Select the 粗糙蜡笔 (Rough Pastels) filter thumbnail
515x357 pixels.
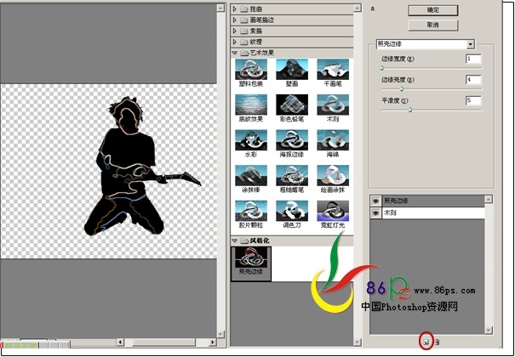(x=292, y=175)
